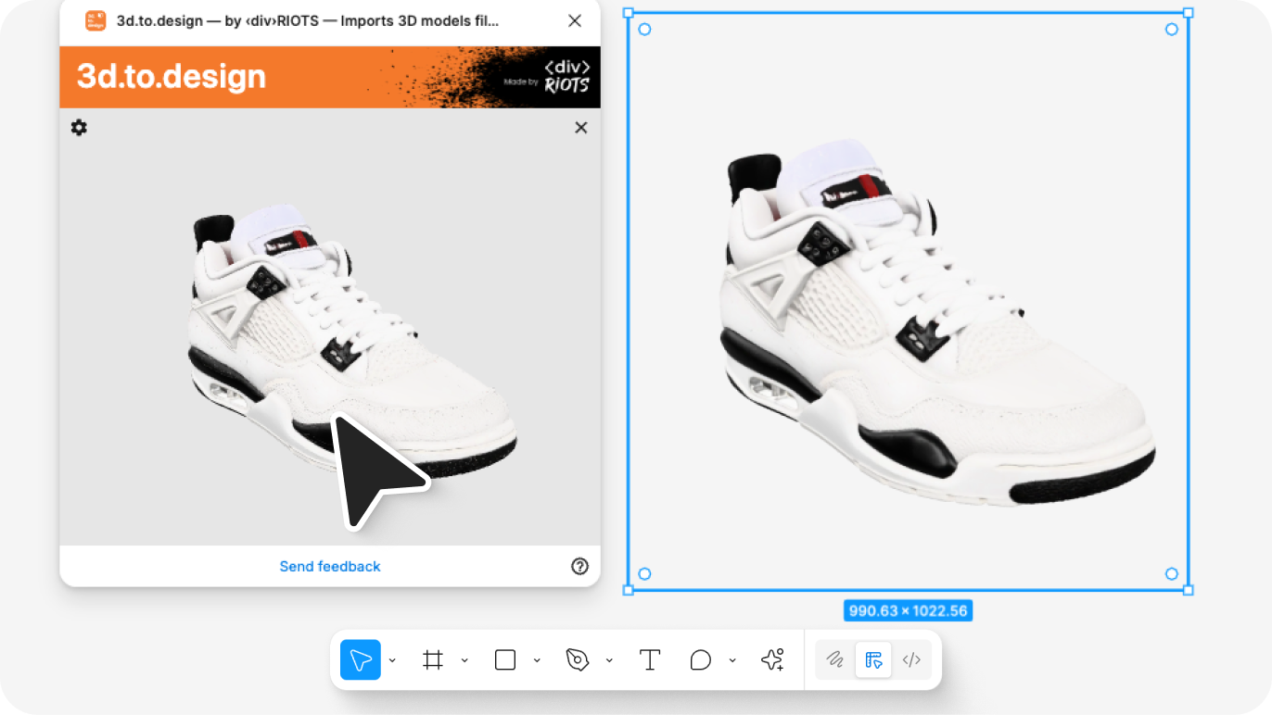Select the Text tool
This screenshot has height=715, width=1272.
[650, 660]
